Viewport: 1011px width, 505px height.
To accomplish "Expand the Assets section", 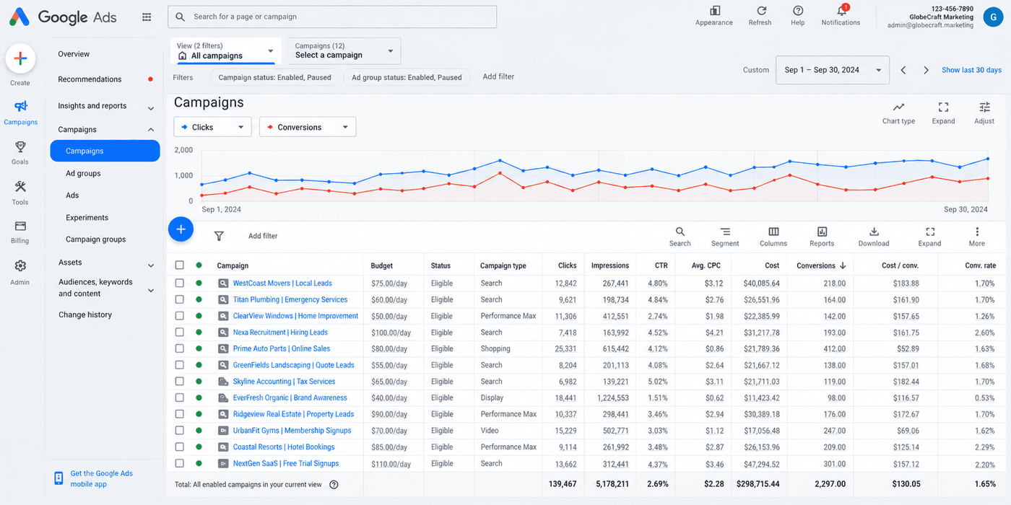I will [151, 265].
